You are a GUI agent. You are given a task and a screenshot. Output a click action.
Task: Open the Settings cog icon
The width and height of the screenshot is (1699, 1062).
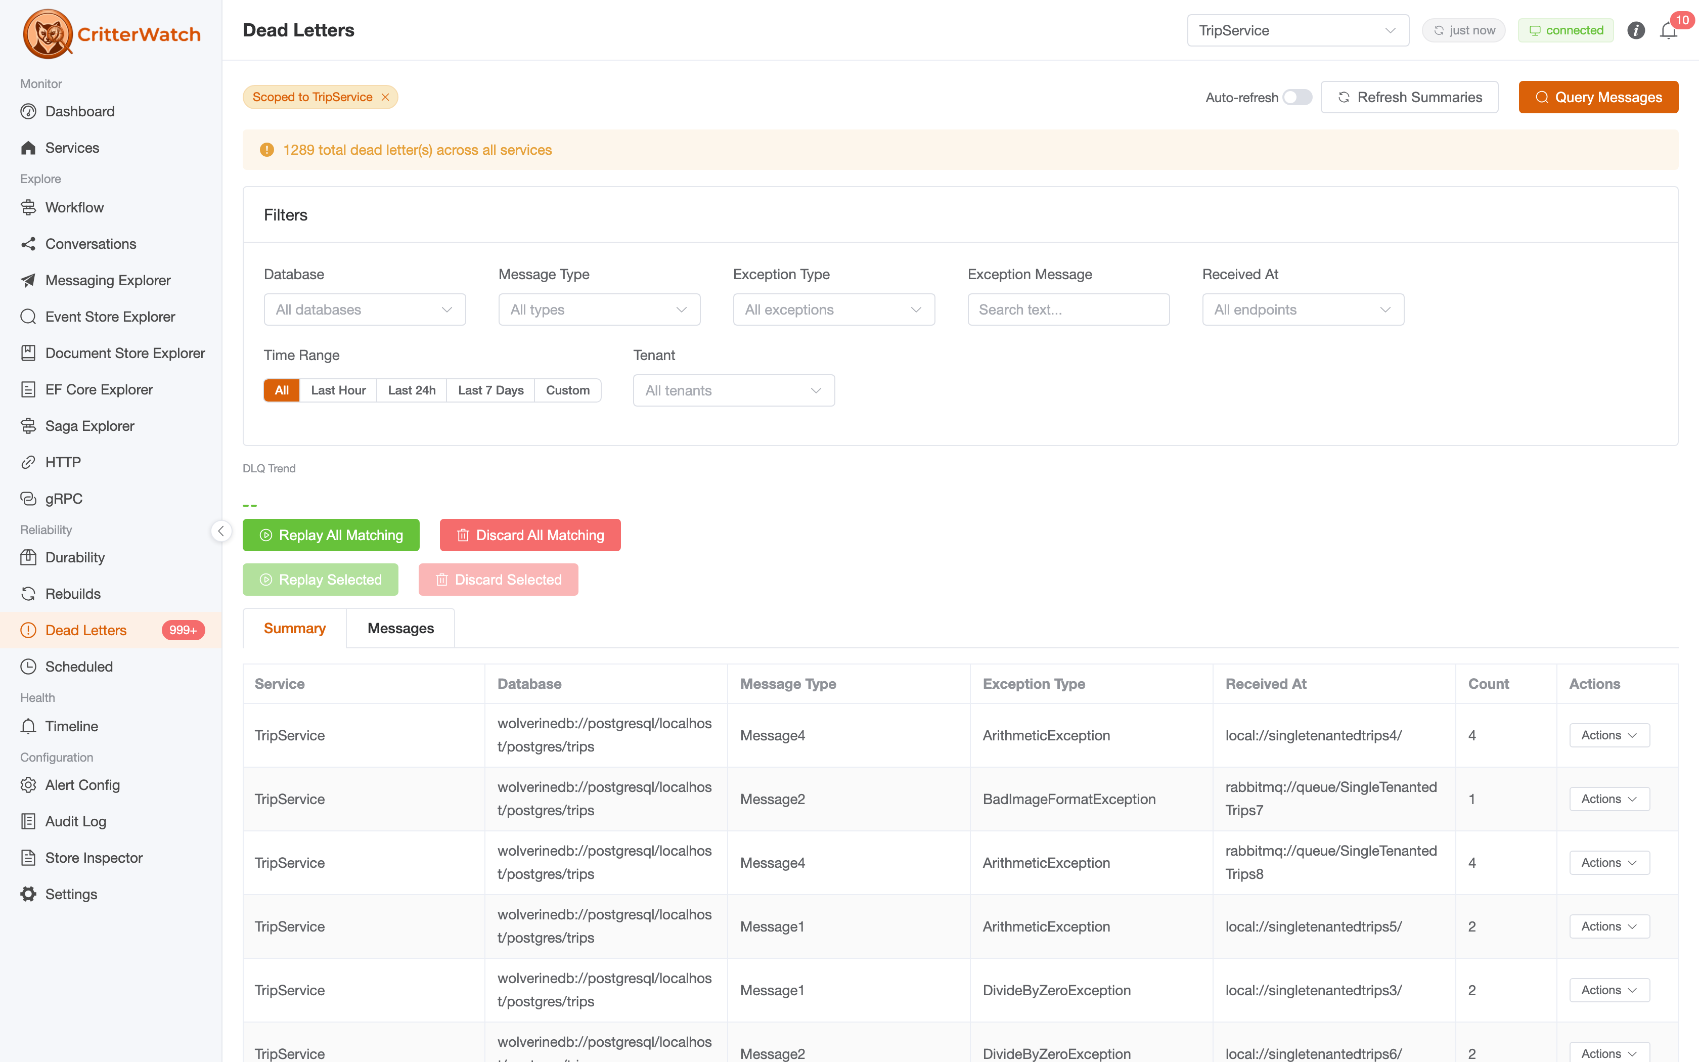(x=28, y=894)
